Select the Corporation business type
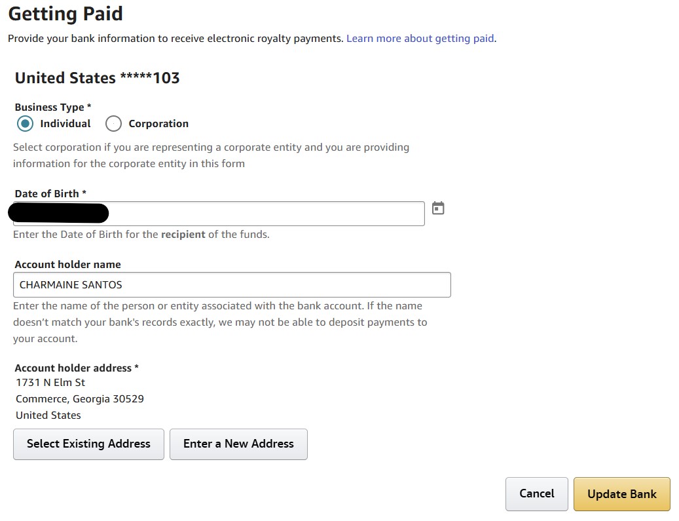Image resolution: width=679 pixels, height=521 pixels. tap(113, 123)
